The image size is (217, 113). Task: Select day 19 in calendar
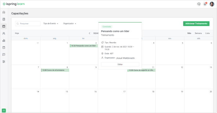pyautogui.click(x=170, y=101)
